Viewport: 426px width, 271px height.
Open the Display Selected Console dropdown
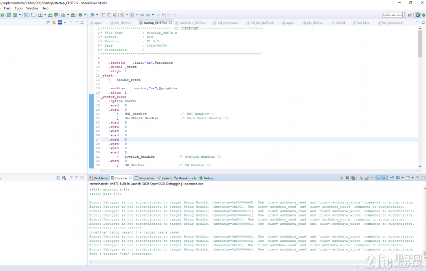coord(402,178)
